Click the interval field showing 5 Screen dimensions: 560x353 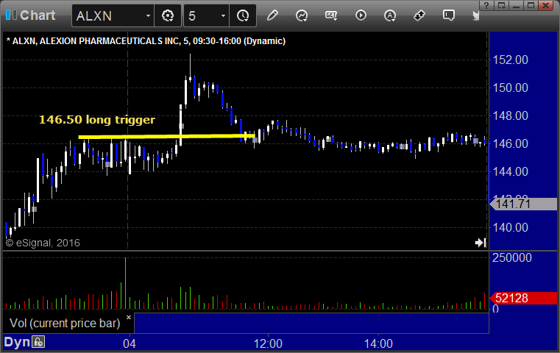point(202,16)
